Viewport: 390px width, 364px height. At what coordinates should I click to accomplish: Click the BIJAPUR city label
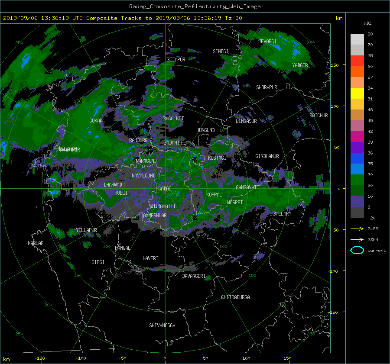pos(176,60)
